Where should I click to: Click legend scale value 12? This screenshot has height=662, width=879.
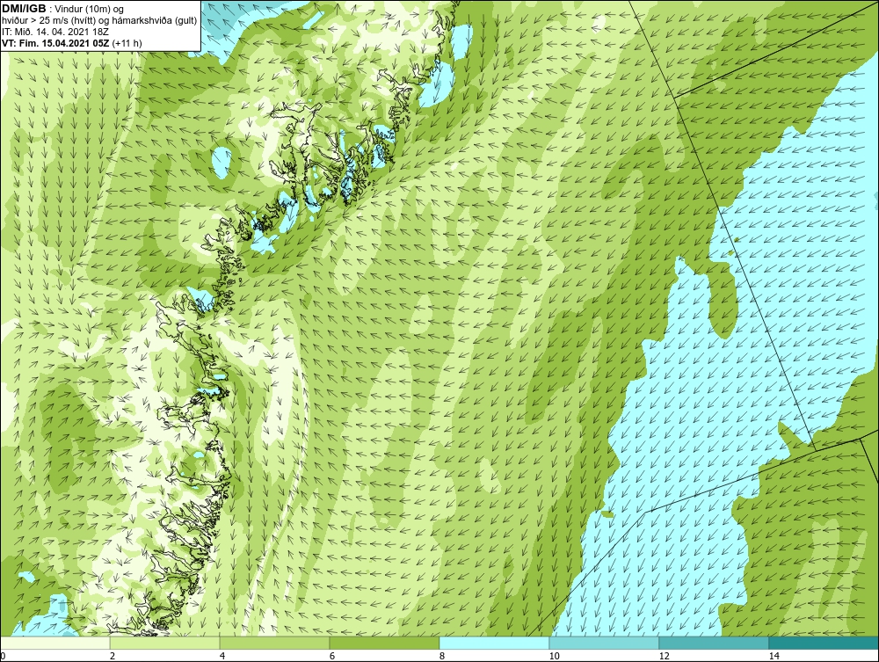pos(664,656)
